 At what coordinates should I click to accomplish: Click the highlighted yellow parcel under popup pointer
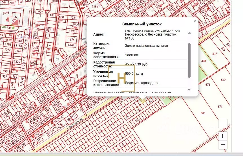[x=143, y=101]
